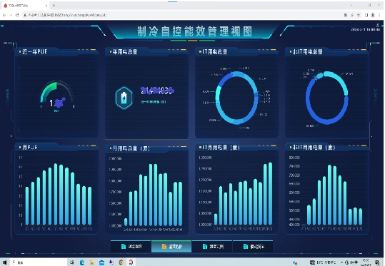This screenshot has width=385, height=266.
Task: Open the red app icon beside Chrome on taskbar
Action: tap(131, 262)
